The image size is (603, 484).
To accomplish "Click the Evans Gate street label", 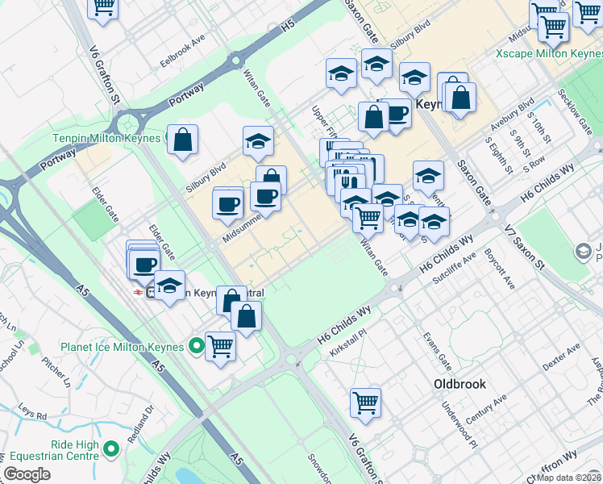I will point(437,352).
